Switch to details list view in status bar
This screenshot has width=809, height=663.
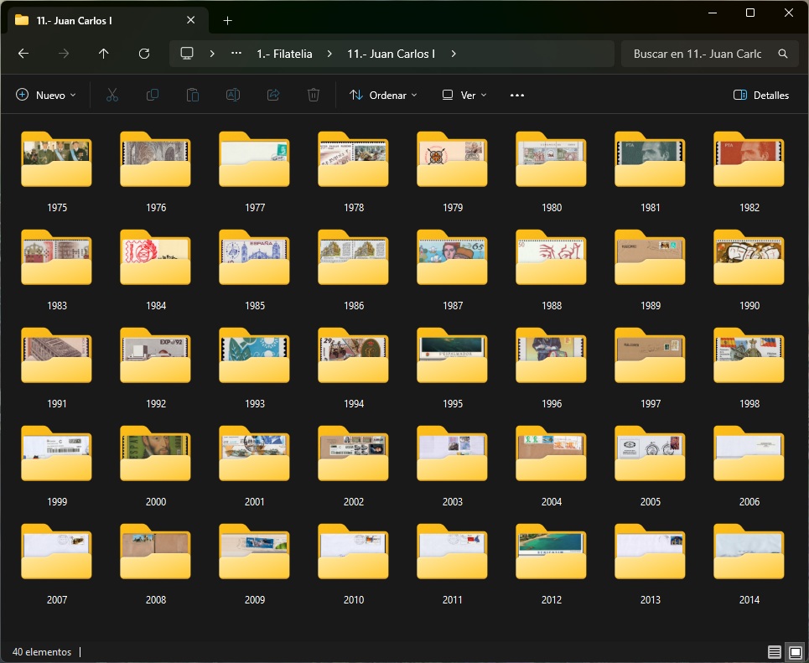point(774,651)
